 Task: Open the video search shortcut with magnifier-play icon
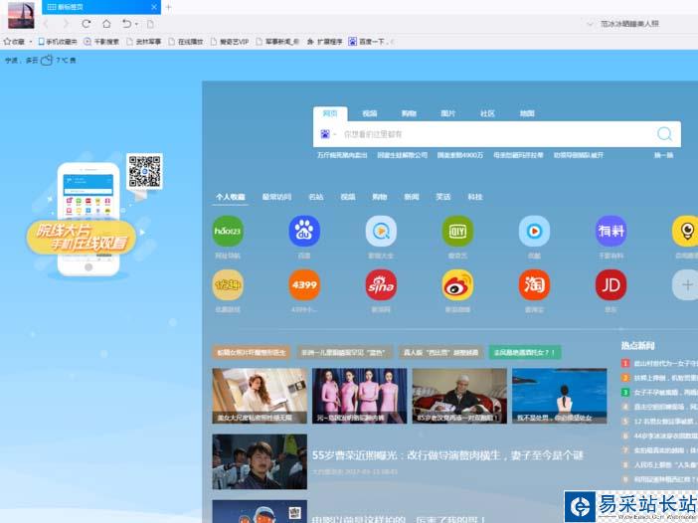point(381,231)
